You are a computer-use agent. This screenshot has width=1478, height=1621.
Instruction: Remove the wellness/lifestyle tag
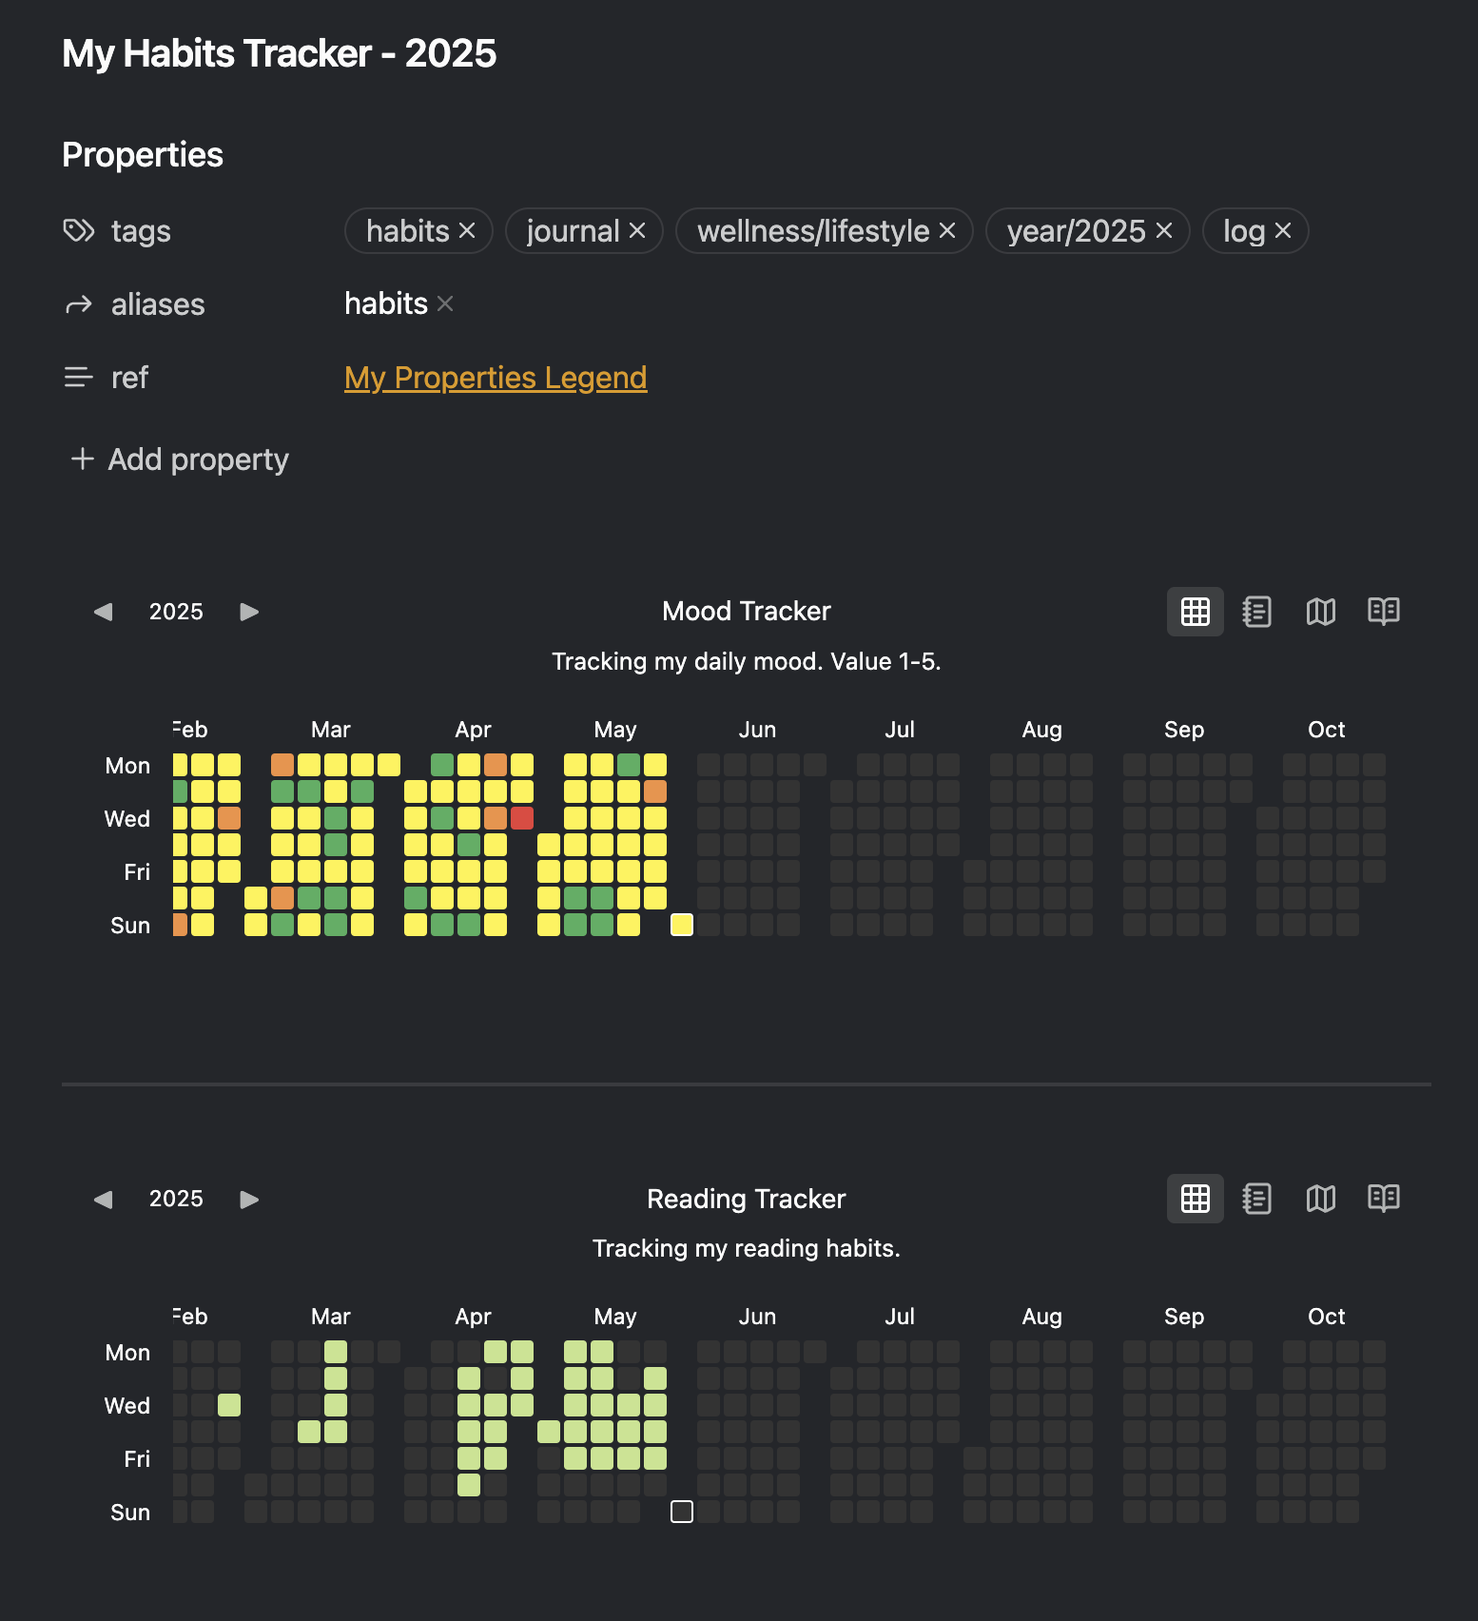[x=947, y=231]
